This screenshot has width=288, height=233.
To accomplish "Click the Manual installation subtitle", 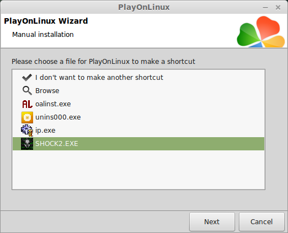I will coord(43,35).
